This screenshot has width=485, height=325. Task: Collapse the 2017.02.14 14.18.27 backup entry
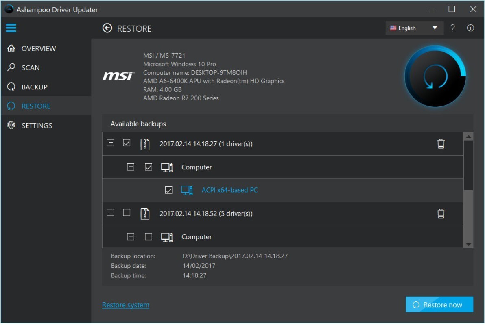(x=110, y=143)
